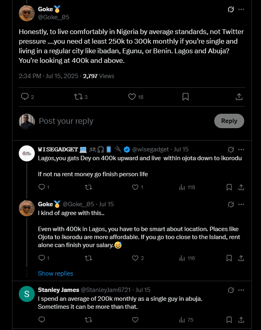
Task: Toggle like on Goke's reply about Ojota
Action: pos(135,258)
